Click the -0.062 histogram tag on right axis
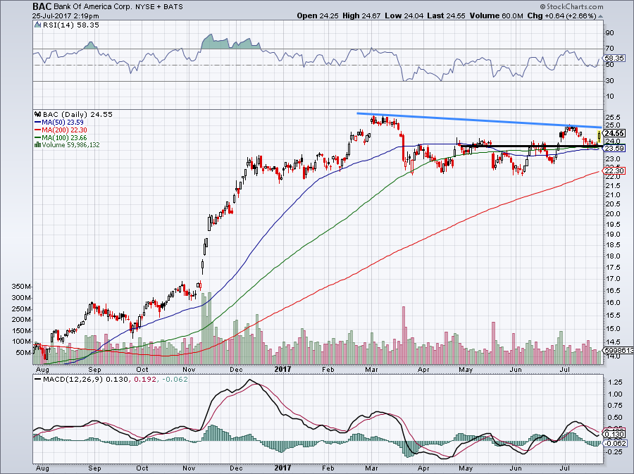Viewport: 634px width, 474px height. click(x=615, y=443)
